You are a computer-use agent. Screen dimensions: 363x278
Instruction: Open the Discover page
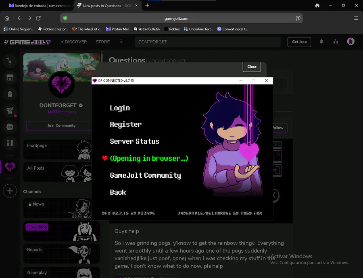pos(74,42)
